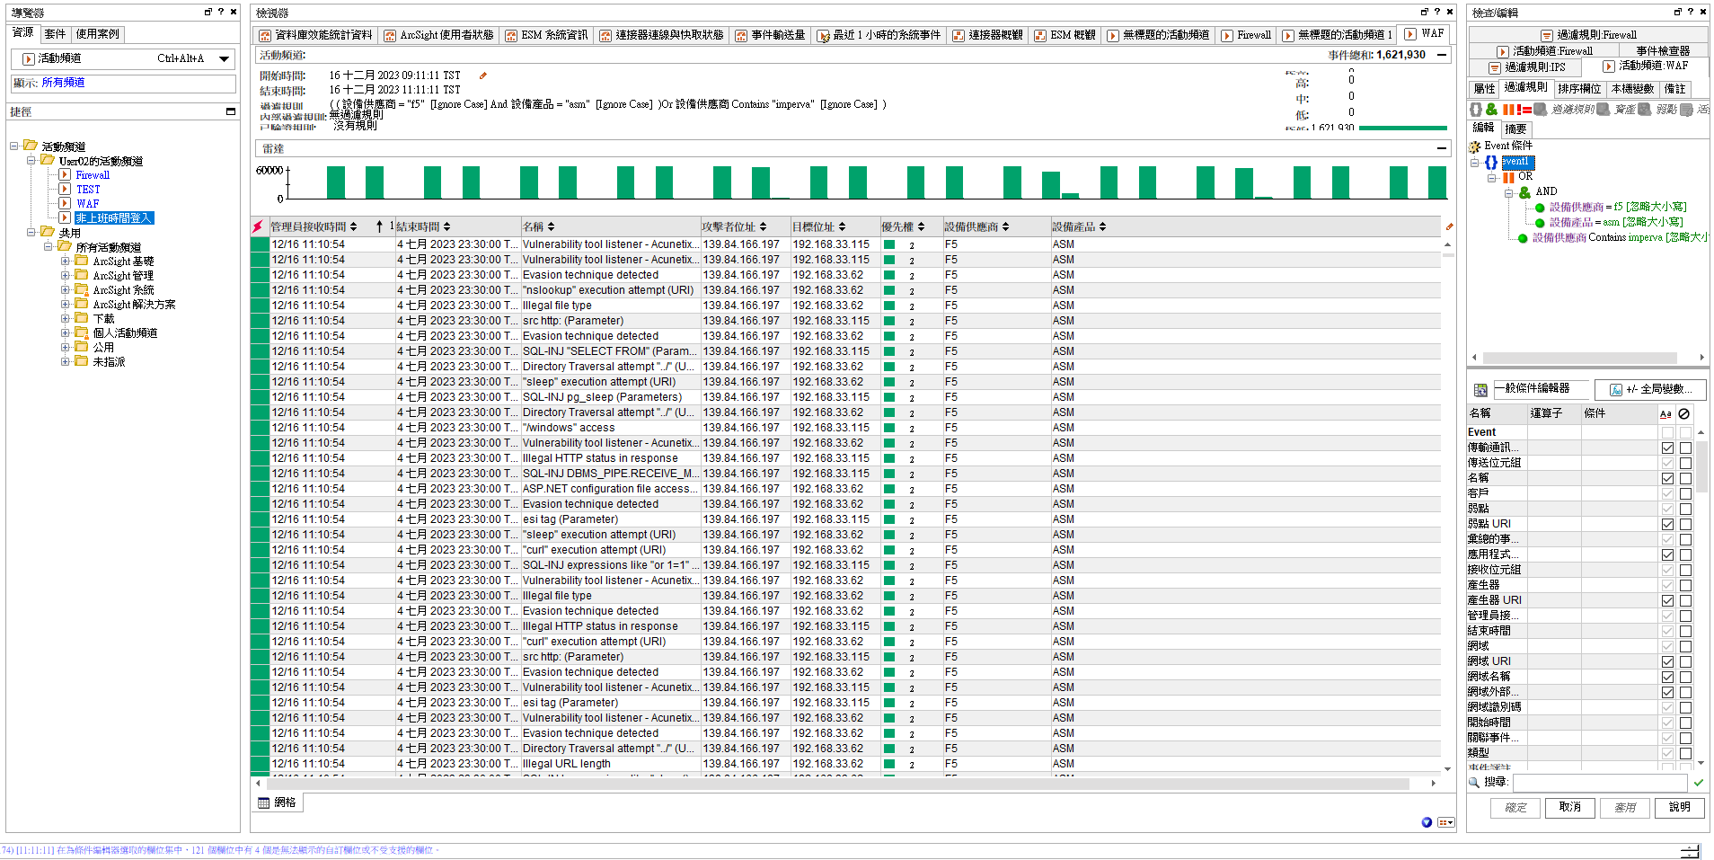Collapse the 雷達 radar section
This screenshot has width=1714, height=860.
pos(1442,148)
